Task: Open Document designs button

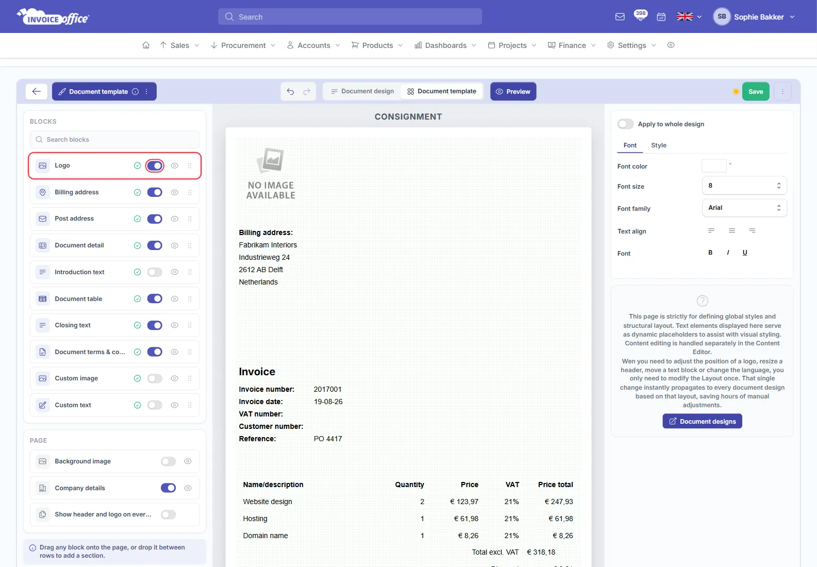Action: (702, 421)
